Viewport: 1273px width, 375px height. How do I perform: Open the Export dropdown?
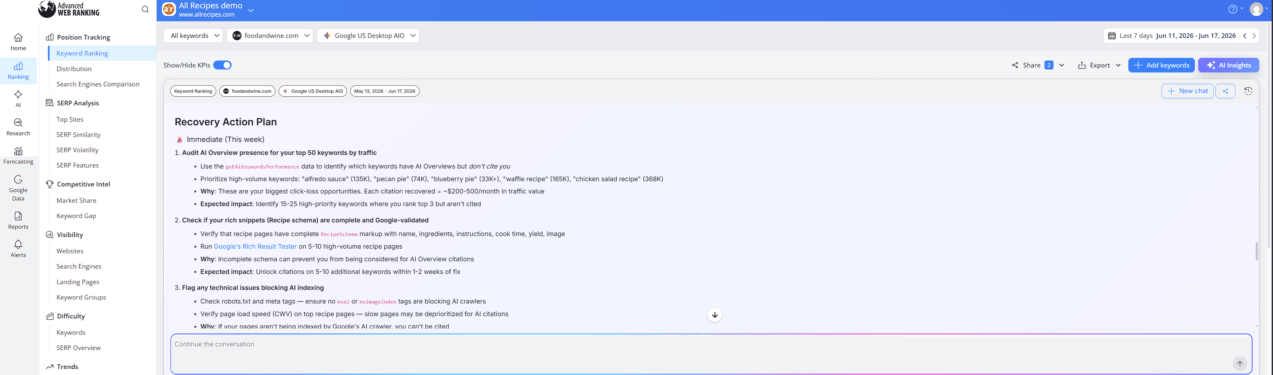1099,65
